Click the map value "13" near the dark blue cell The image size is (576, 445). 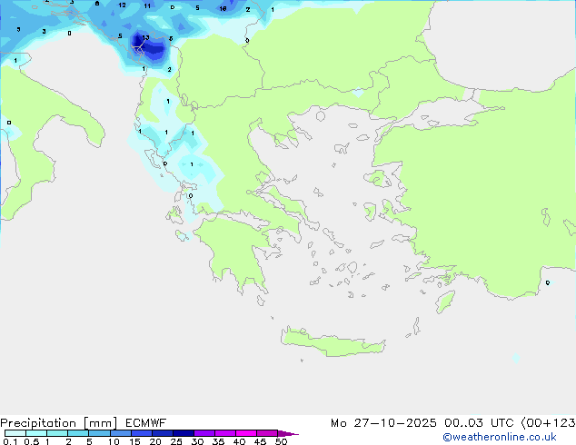point(145,37)
